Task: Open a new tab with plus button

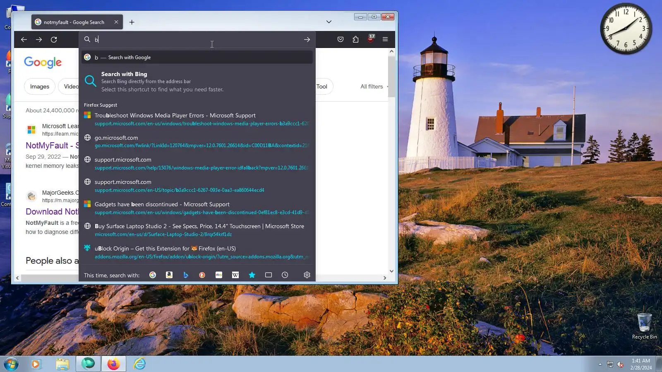Action: coord(132,22)
